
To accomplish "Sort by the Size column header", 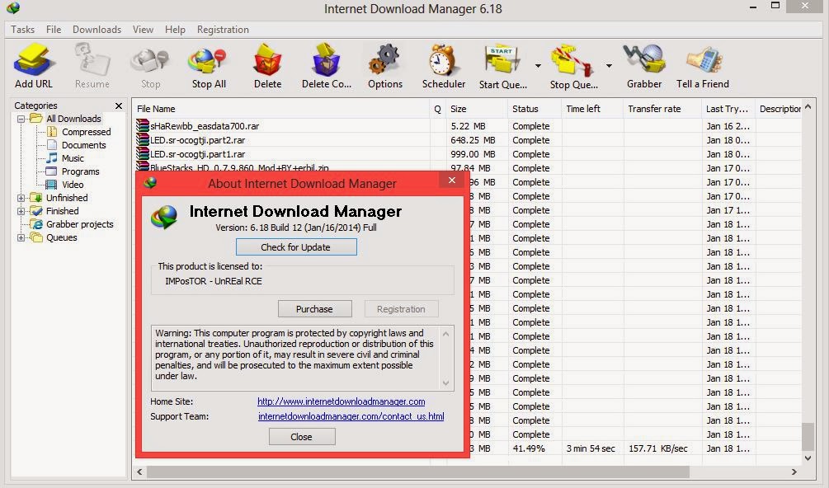I will pyautogui.click(x=476, y=109).
